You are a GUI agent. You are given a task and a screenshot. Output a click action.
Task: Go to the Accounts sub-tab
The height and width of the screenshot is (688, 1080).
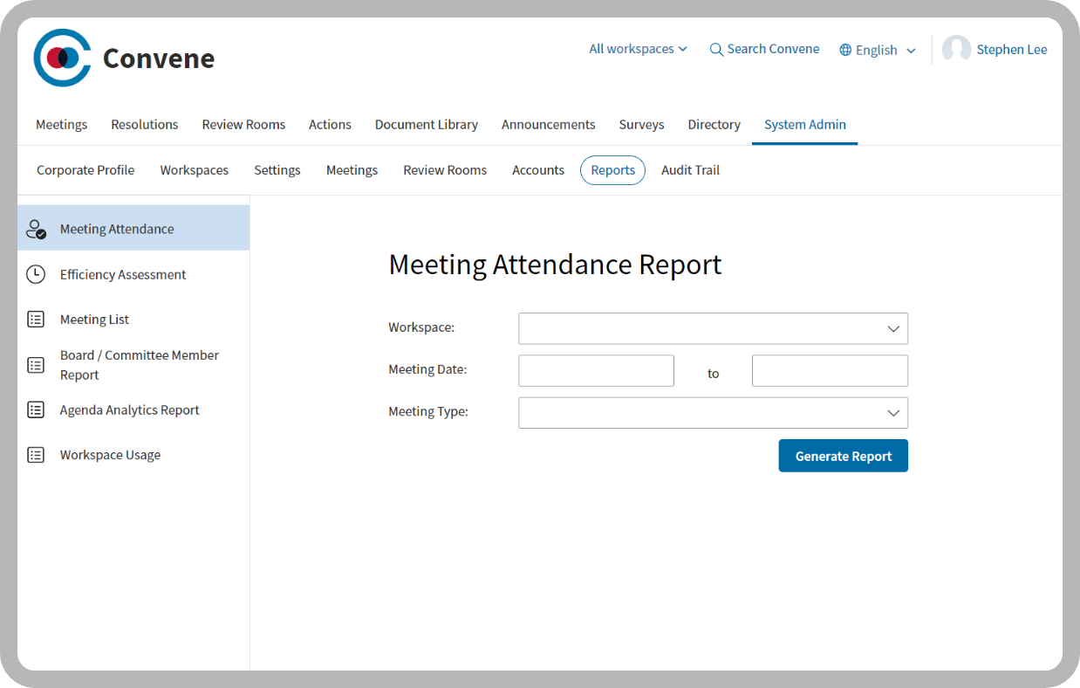click(537, 170)
